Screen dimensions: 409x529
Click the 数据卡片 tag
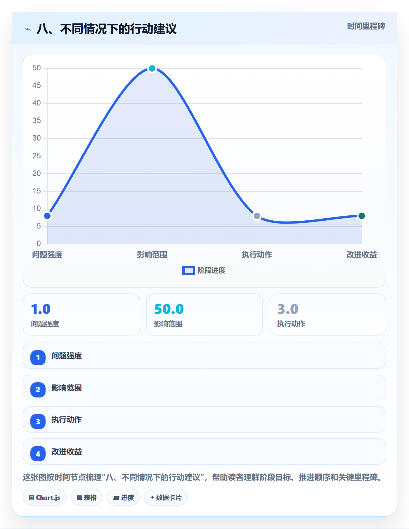coord(166,497)
